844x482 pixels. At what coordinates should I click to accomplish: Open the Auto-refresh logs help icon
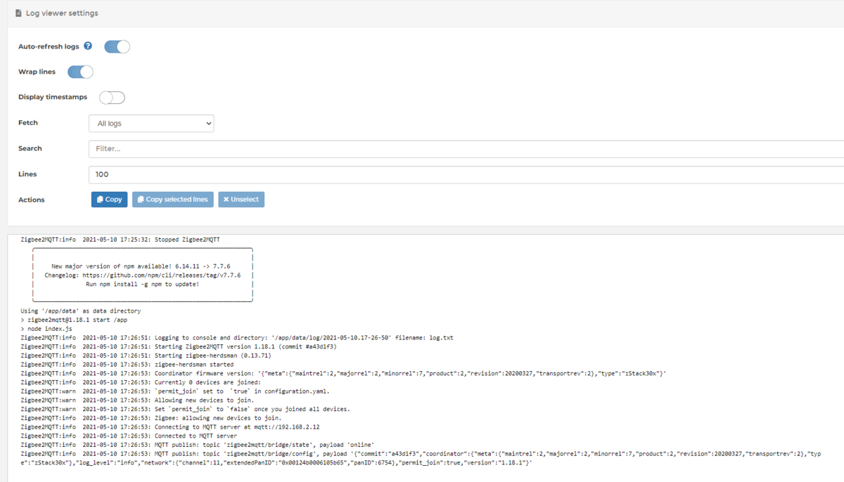coord(88,46)
